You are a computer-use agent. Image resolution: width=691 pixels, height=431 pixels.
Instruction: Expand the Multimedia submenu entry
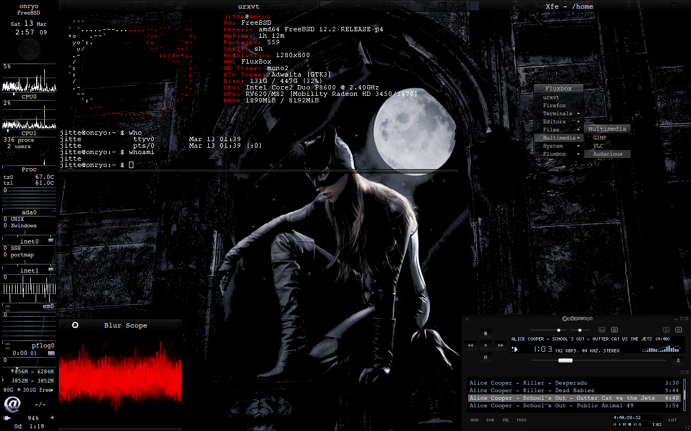(x=559, y=138)
